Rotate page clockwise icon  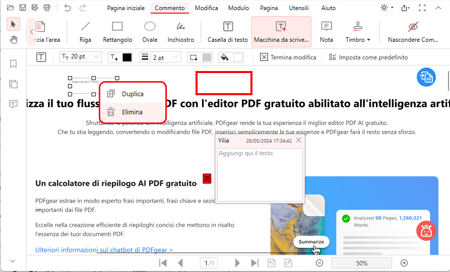(x=288, y=263)
